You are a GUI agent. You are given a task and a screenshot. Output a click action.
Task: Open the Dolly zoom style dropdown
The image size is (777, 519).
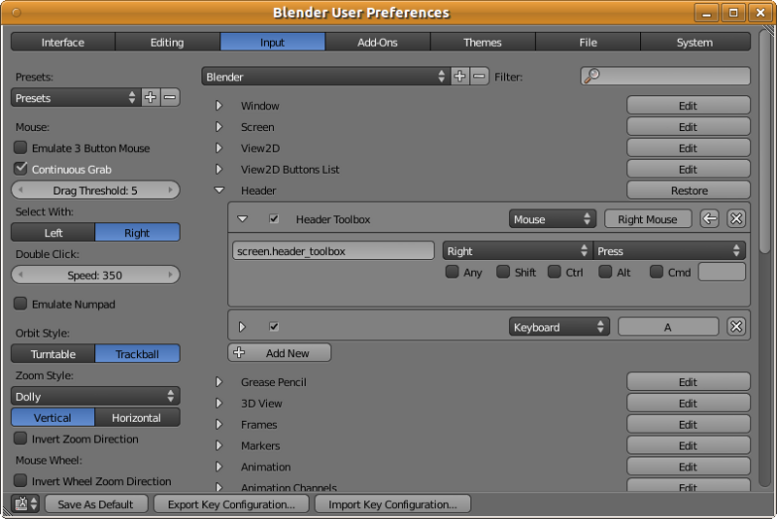(95, 397)
